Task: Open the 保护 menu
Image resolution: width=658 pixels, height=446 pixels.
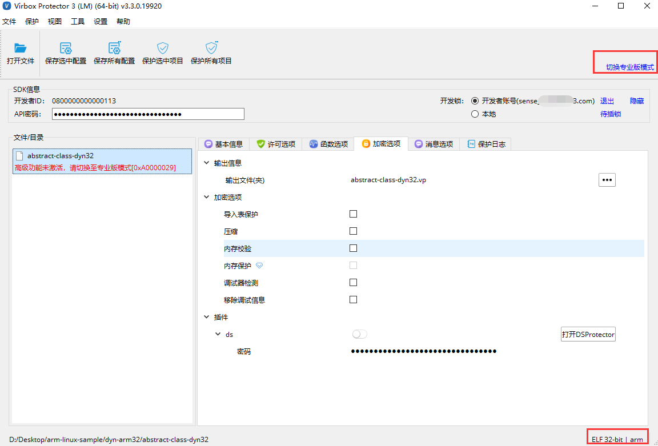Action: pyautogui.click(x=32, y=21)
